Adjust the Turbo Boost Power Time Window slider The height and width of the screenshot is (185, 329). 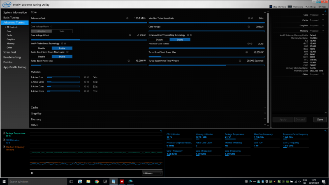click(207, 65)
